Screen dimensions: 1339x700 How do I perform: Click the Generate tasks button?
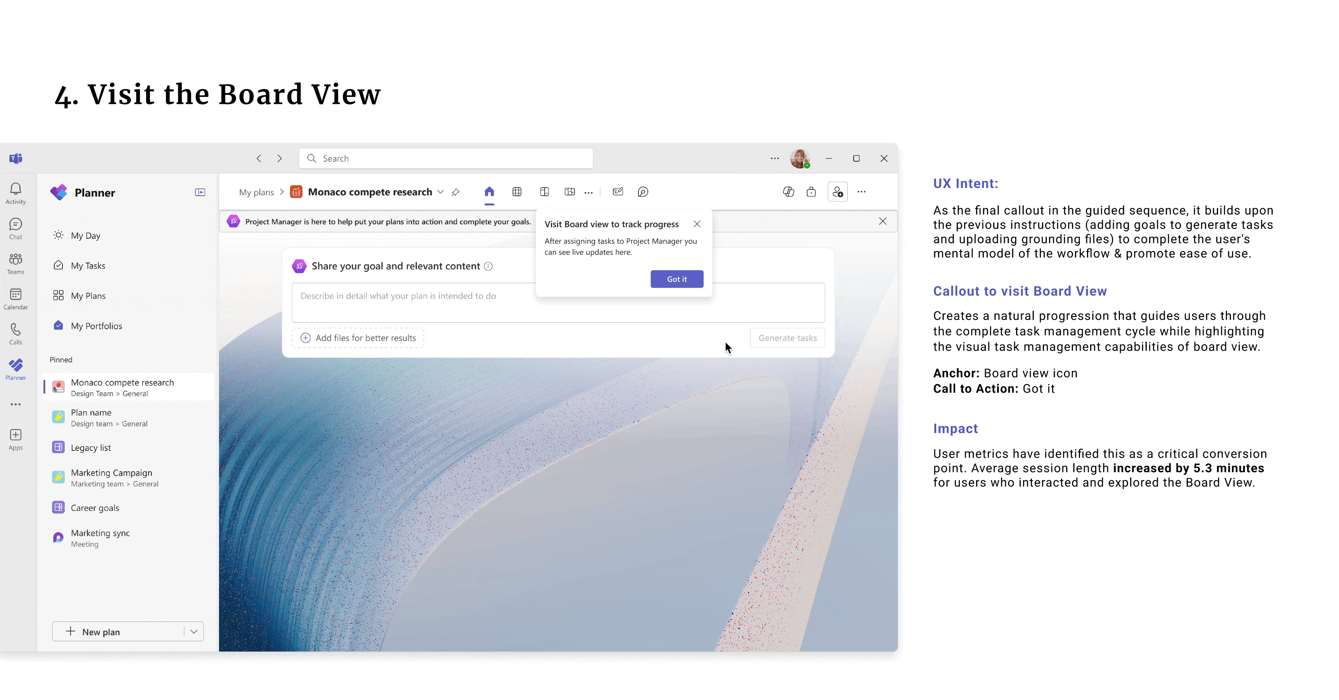pos(787,338)
